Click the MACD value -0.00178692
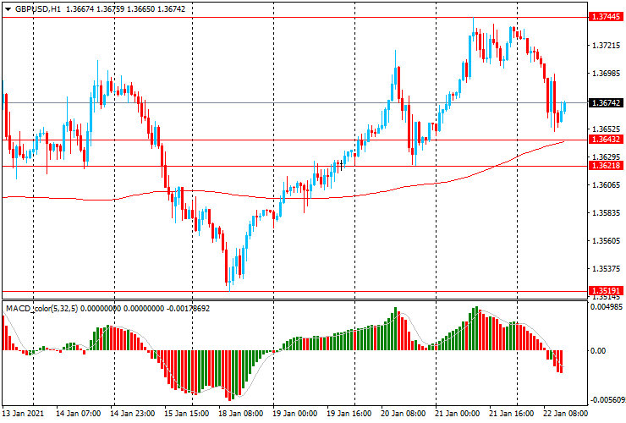Viewport: 626px width, 423px height. (188, 309)
